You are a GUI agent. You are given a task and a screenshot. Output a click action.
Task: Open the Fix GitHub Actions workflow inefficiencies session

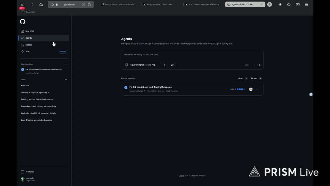tap(150, 87)
